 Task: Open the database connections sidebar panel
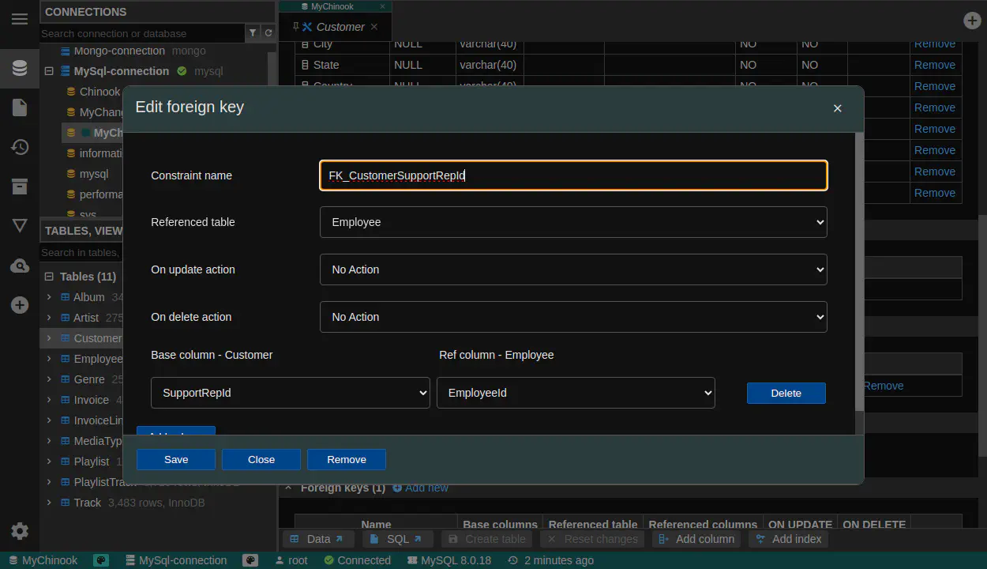pyautogui.click(x=20, y=68)
